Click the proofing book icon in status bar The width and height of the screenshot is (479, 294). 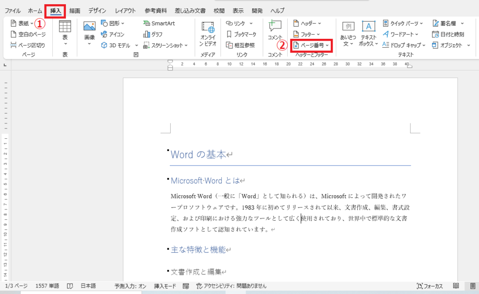pos(70,286)
